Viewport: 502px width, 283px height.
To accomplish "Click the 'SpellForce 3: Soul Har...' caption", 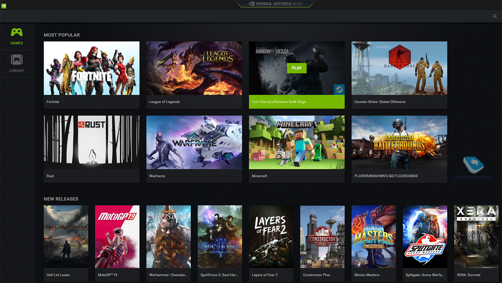I will 219,275.
